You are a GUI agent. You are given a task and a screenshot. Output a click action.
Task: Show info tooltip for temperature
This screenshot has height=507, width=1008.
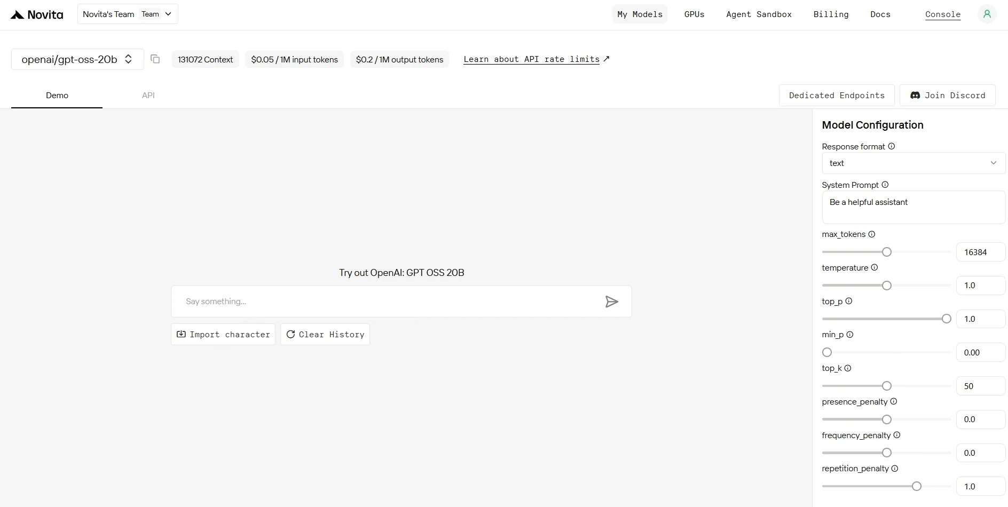pyautogui.click(x=875, y=267)
